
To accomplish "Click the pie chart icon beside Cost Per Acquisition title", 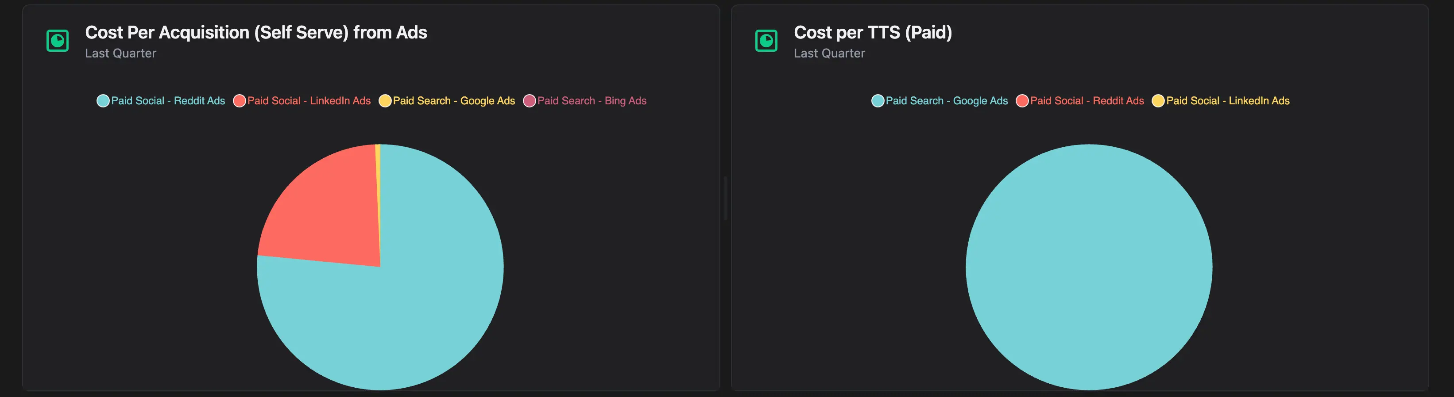I will (58, 41).
